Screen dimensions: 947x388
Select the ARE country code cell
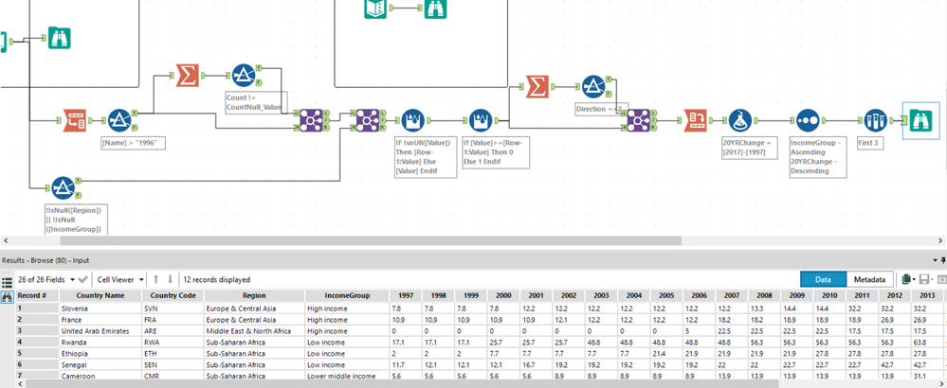[173, 331]
